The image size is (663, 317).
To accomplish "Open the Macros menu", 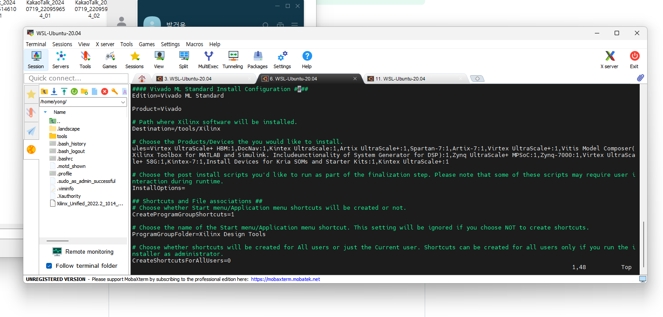I will 195,44.
